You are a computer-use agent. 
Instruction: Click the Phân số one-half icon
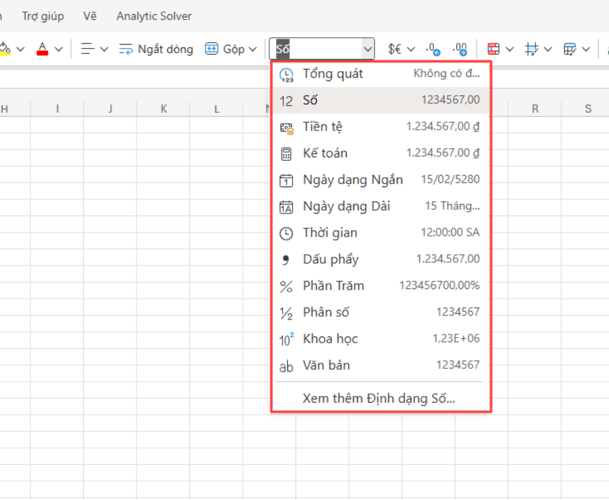286,314
